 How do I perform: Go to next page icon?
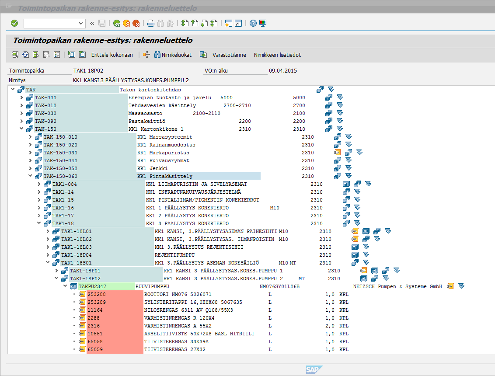point(204,23)
